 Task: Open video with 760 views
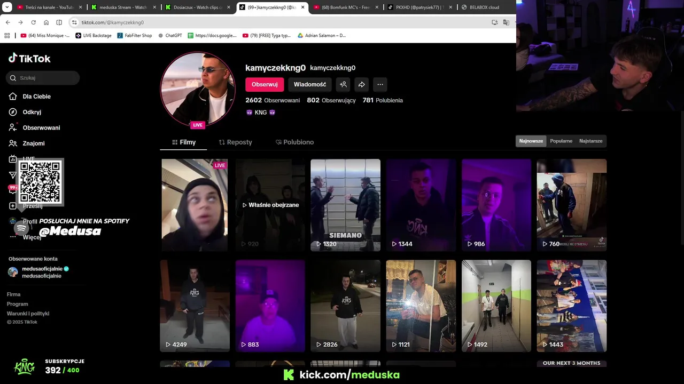(x=572, y=205)
